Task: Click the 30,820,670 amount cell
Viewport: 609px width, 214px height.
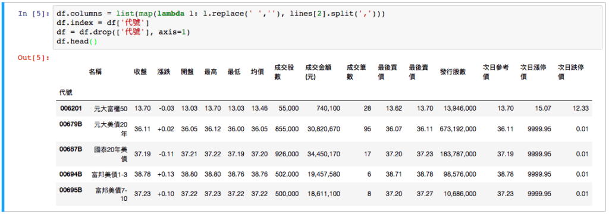Action: click(x=324, y=129)
